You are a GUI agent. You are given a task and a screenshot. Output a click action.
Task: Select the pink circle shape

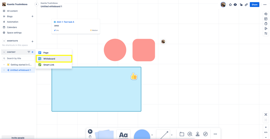[x=115, y=50]
